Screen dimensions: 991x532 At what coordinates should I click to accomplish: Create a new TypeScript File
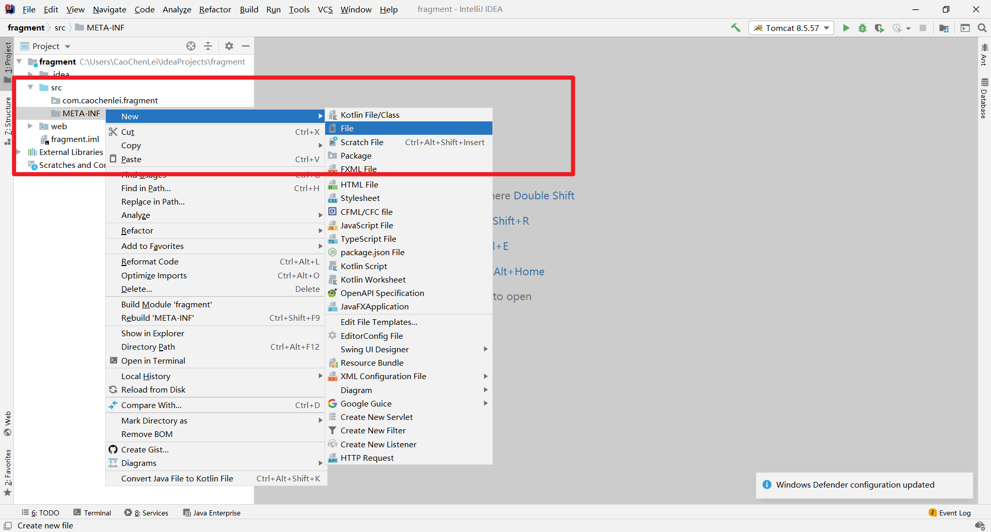[x=408, y=239]
